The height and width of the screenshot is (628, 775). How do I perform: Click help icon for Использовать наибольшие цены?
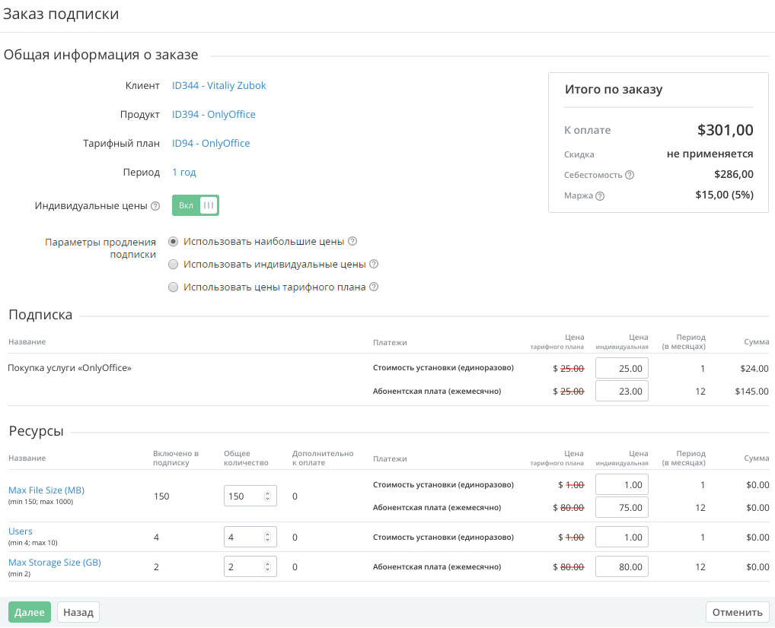tap(352, 242)
